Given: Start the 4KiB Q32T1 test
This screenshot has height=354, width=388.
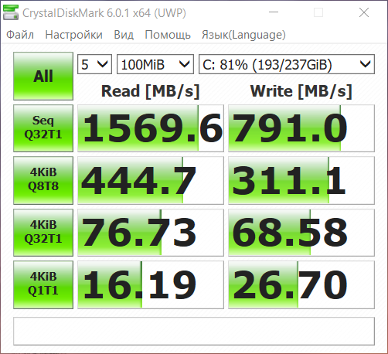Looking at the screenshot, I should pos(43,233).
